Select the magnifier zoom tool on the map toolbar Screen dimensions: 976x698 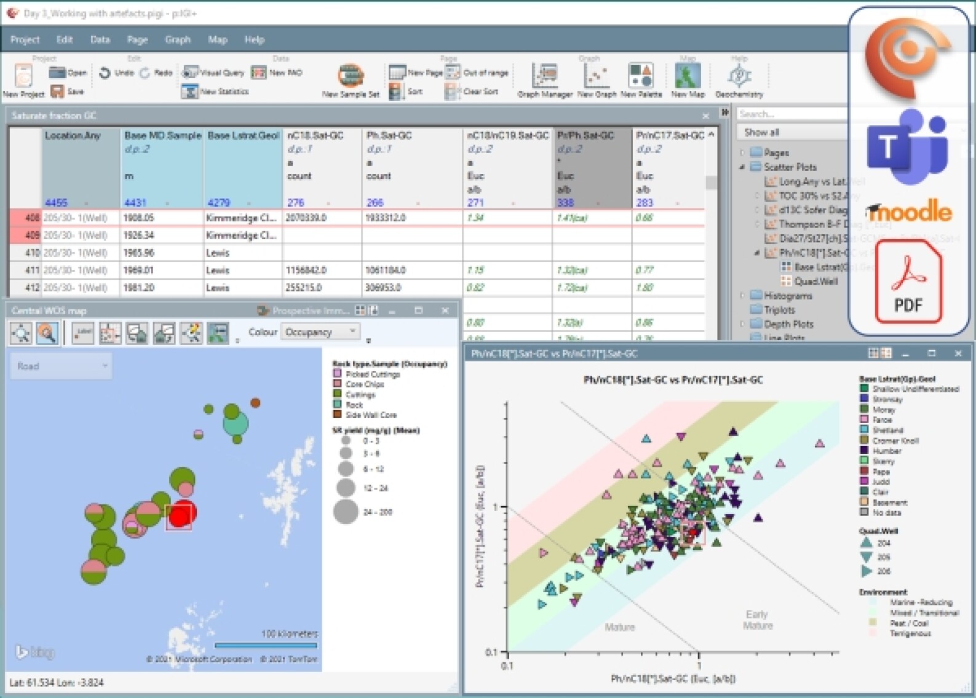point(47,333)
